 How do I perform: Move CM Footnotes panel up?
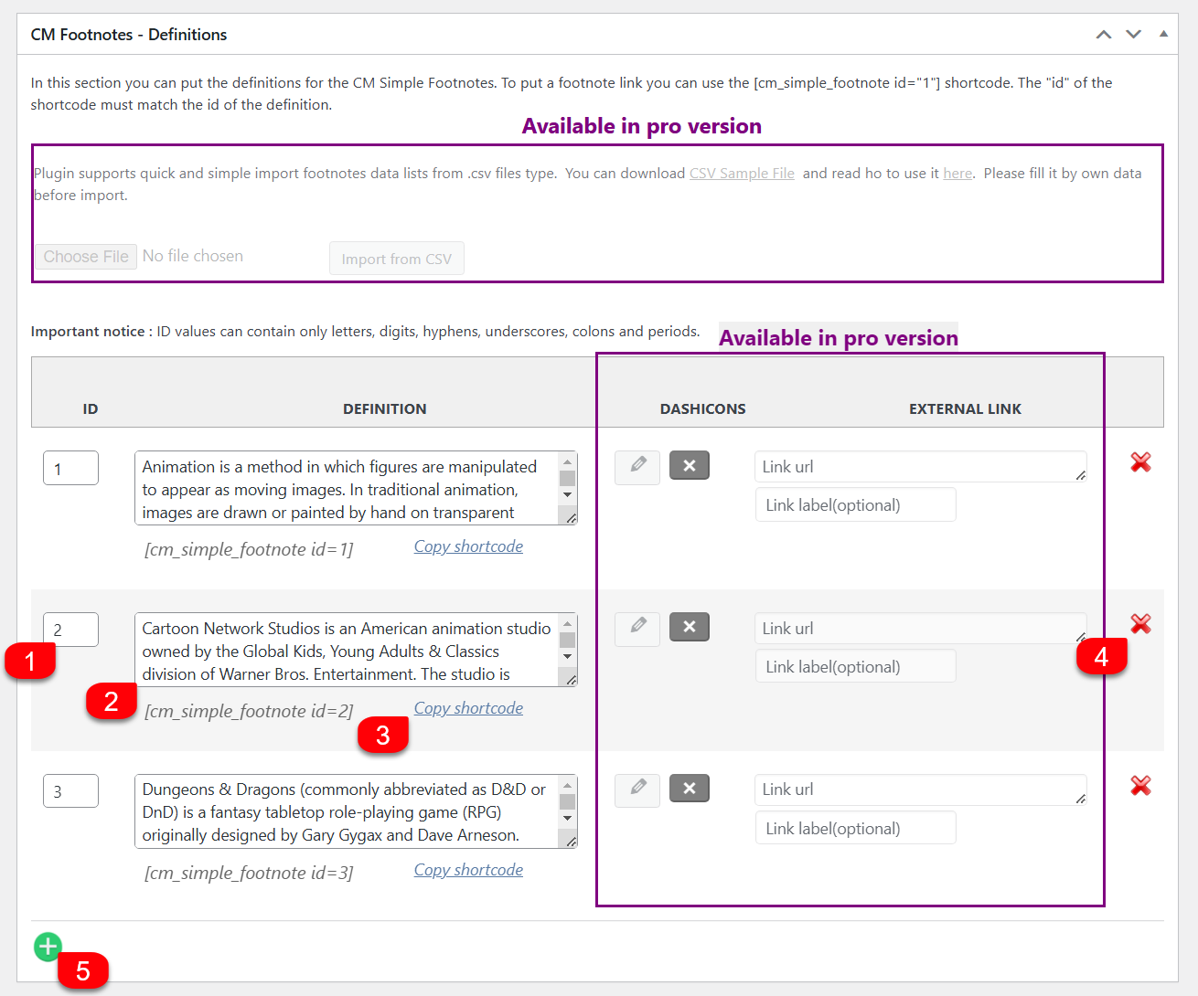(x=1104, y=35)
